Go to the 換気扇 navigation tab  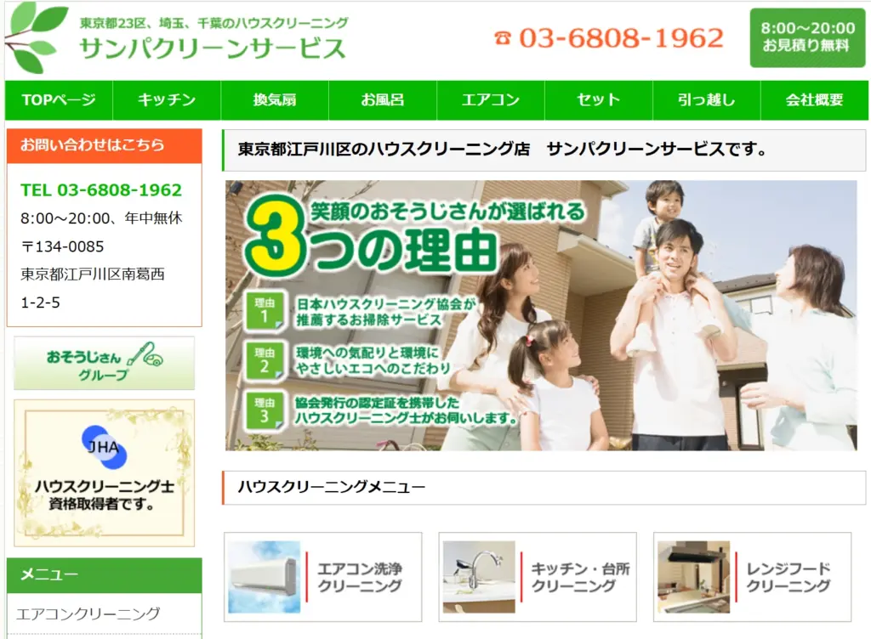tap(275, 100)
